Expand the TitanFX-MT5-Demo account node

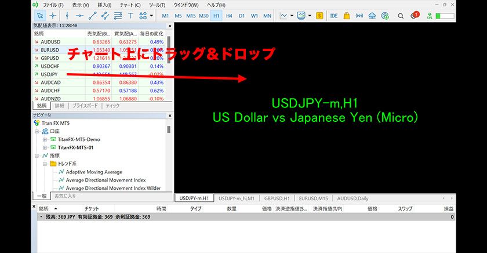[45, 139]
